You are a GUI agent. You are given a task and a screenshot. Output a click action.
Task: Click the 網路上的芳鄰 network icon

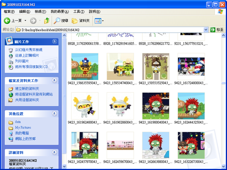point(11,139)
